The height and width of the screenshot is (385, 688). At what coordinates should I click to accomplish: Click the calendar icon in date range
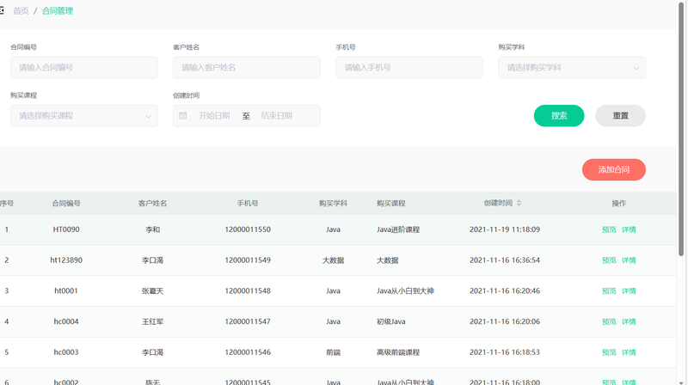tap(183, 116)
